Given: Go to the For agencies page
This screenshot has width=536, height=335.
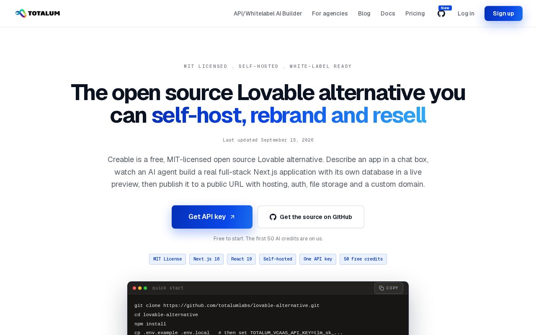Looking at the screenshot, I should pyautogui.click(x=330, y=13).
